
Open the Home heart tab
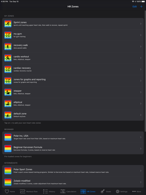pos(10,191)
